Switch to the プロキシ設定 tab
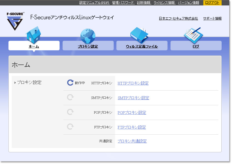Screen dimensions: 232x164 88,46
